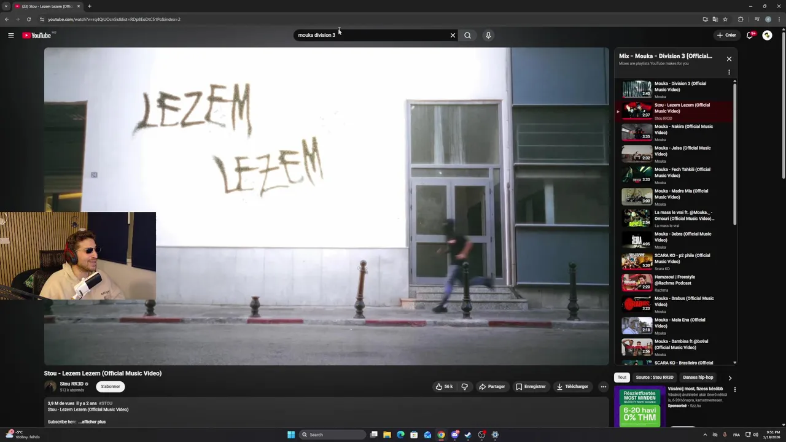Open the account avatar menu
The image size is (786, 442).
point(767,35)
